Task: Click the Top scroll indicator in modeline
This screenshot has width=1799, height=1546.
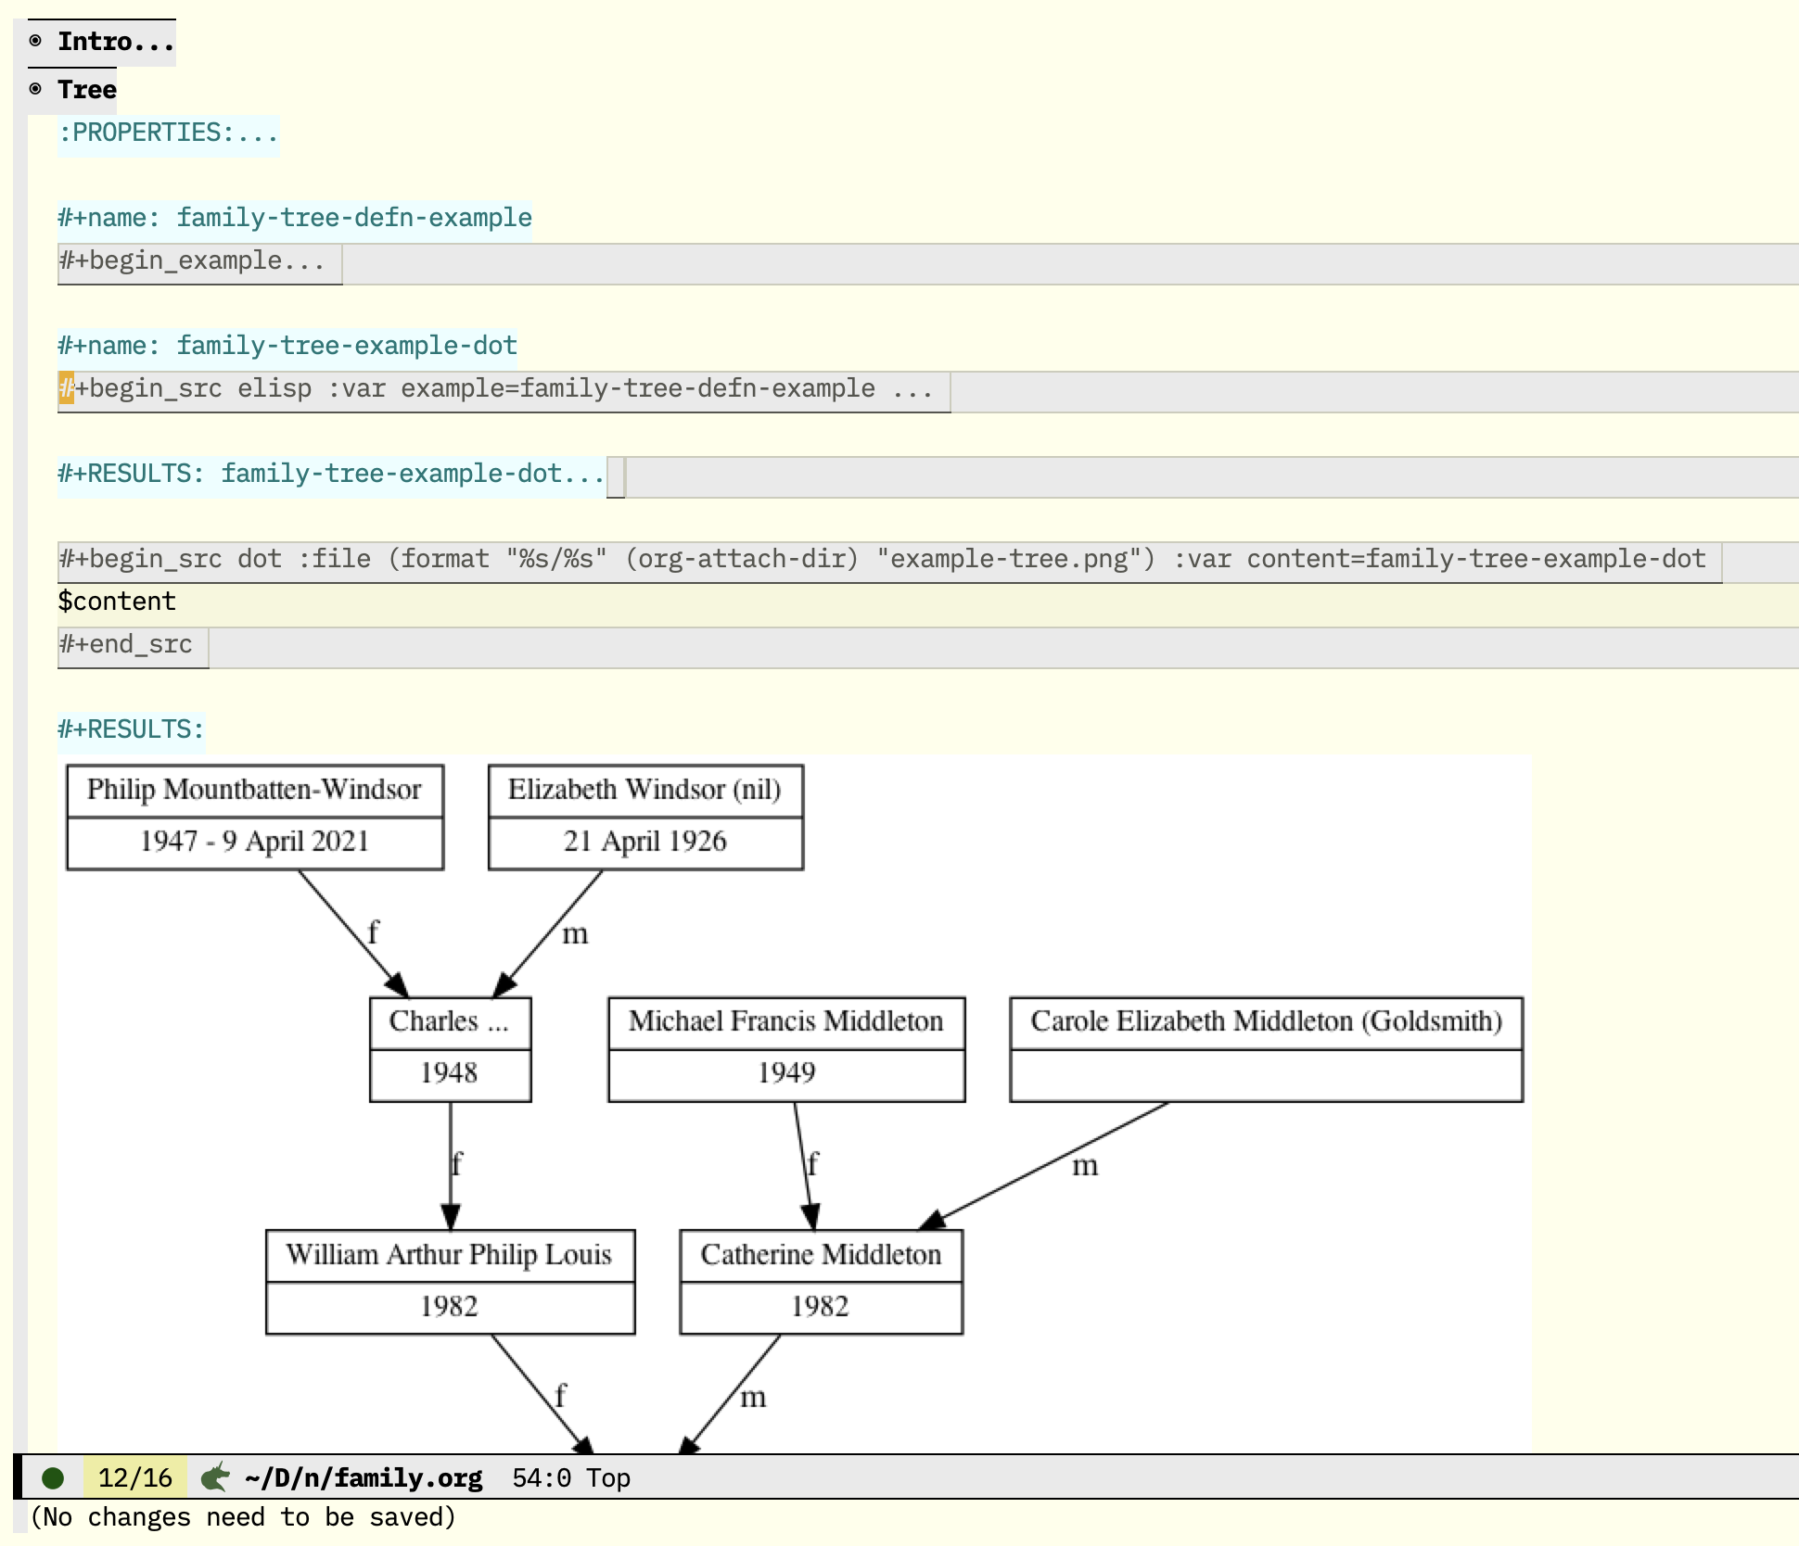Action: click(x=608, y=1478)
